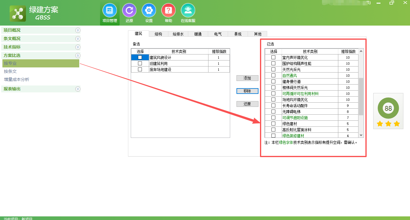
Task: Expand the 项目概况 section
Action: click(x=78, y=30)
